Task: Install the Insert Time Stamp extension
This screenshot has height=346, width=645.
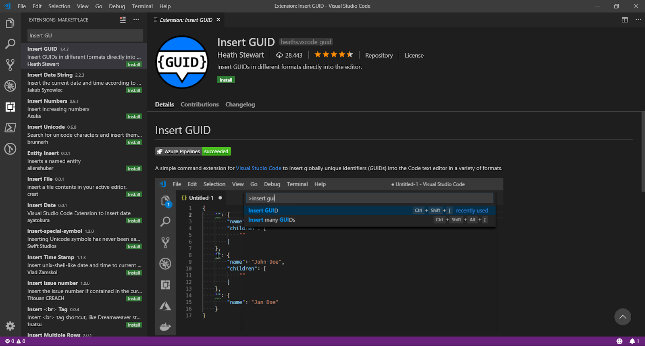Action: click(134, 273)
